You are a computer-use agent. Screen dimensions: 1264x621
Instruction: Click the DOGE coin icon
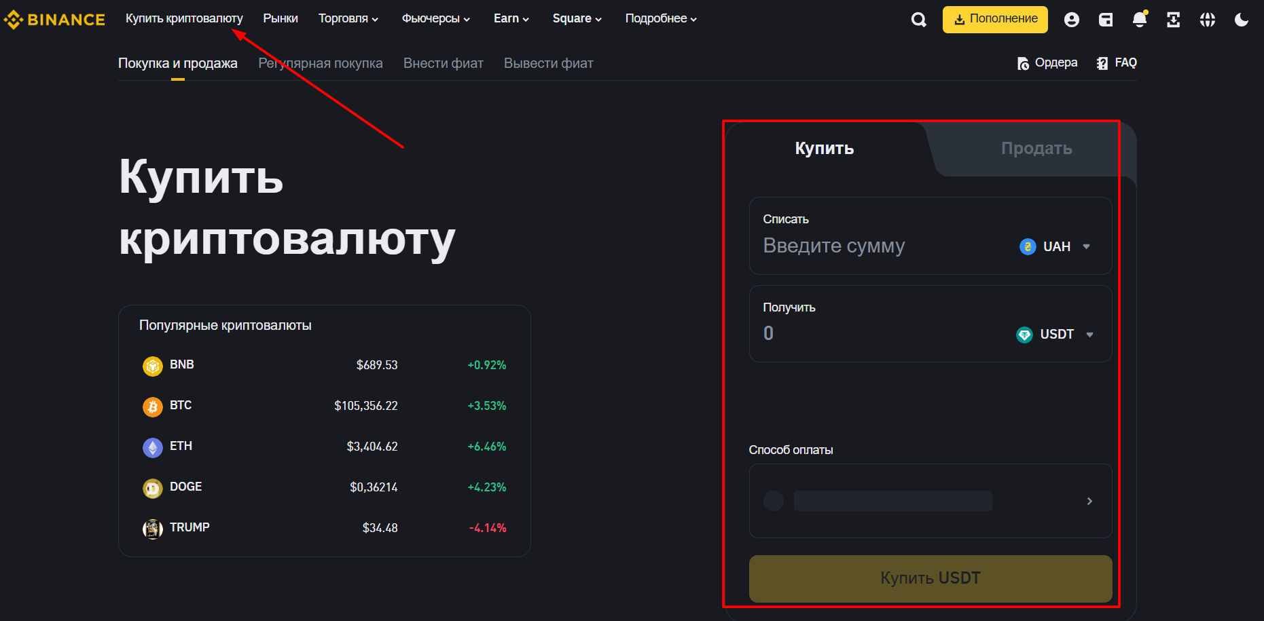coord(153,488)
